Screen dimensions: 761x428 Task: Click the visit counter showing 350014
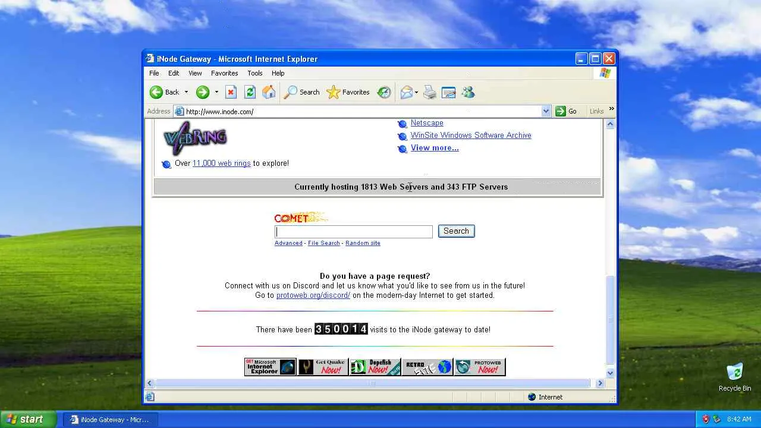[x=341, y=329]
